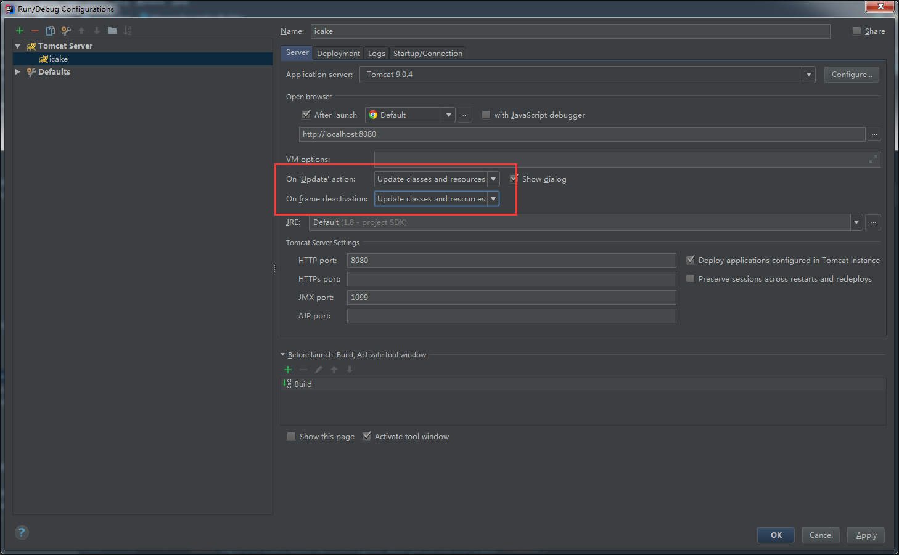899x555 pixels.
Task: Move configuration up arrow in left toolbar
Action: click(x=81, y=31)
